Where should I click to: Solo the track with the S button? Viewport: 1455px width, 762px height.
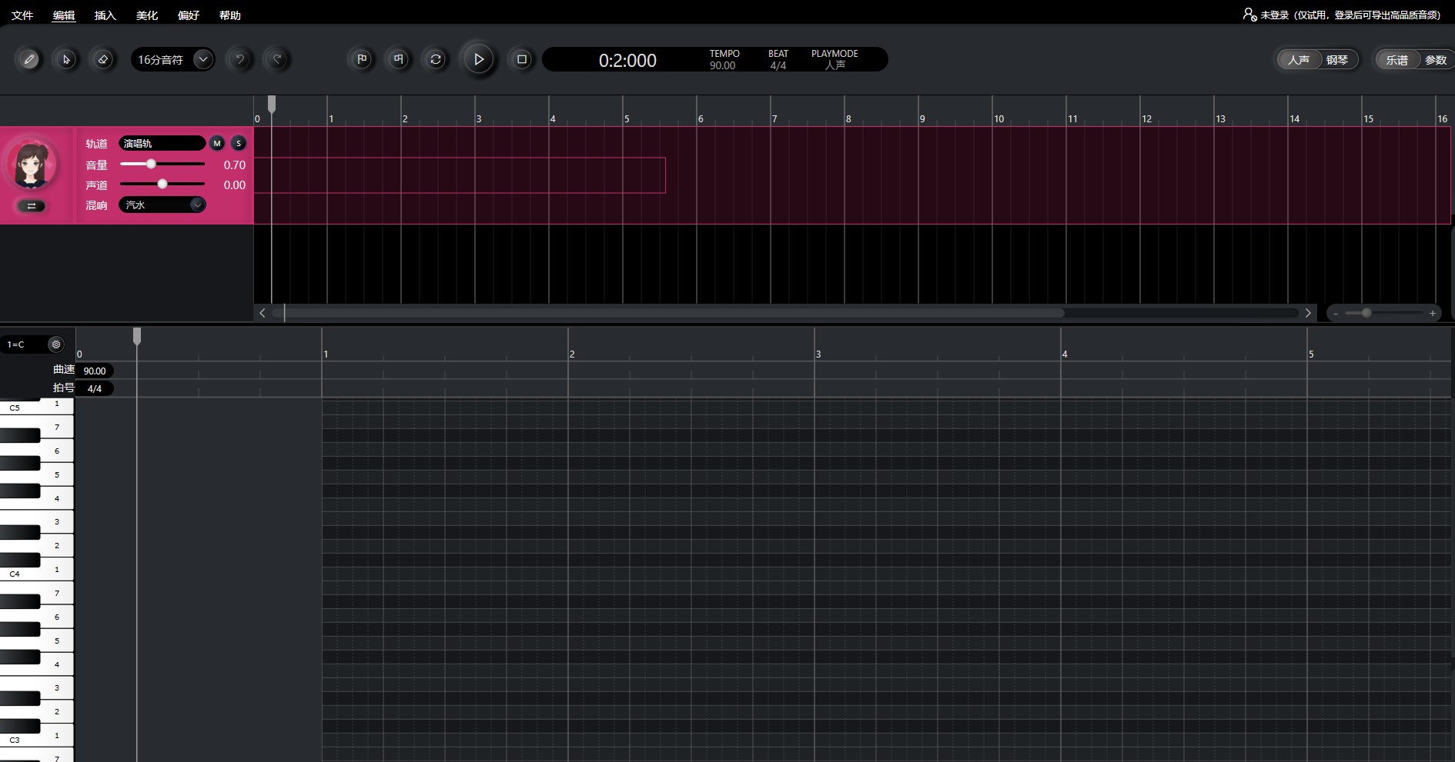pyautogui.click(x=239, y=144)
